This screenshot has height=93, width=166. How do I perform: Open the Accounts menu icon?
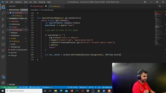(x=3, y=77)
